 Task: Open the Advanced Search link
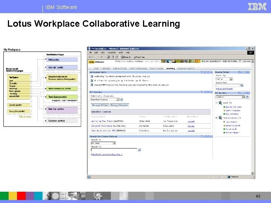coord(224,89)
